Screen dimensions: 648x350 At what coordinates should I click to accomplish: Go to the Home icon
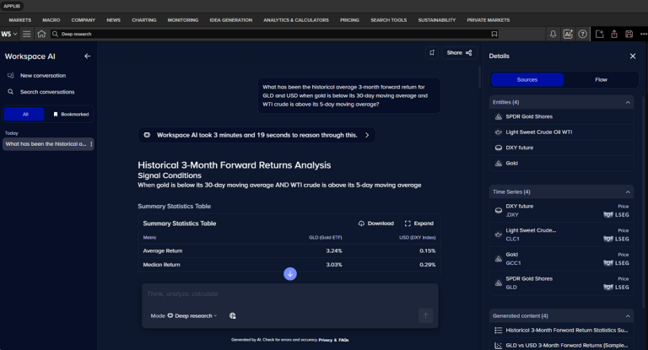click(41, 34)
